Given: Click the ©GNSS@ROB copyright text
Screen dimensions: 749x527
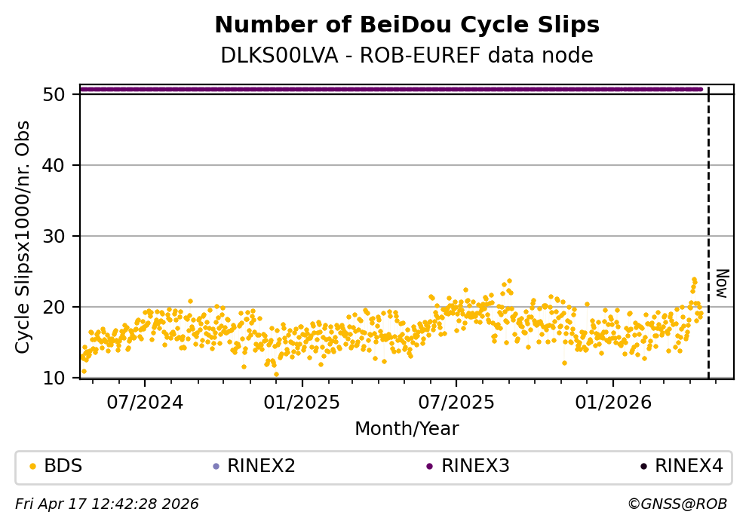Looking at the screenshot, I should [677, 504].
